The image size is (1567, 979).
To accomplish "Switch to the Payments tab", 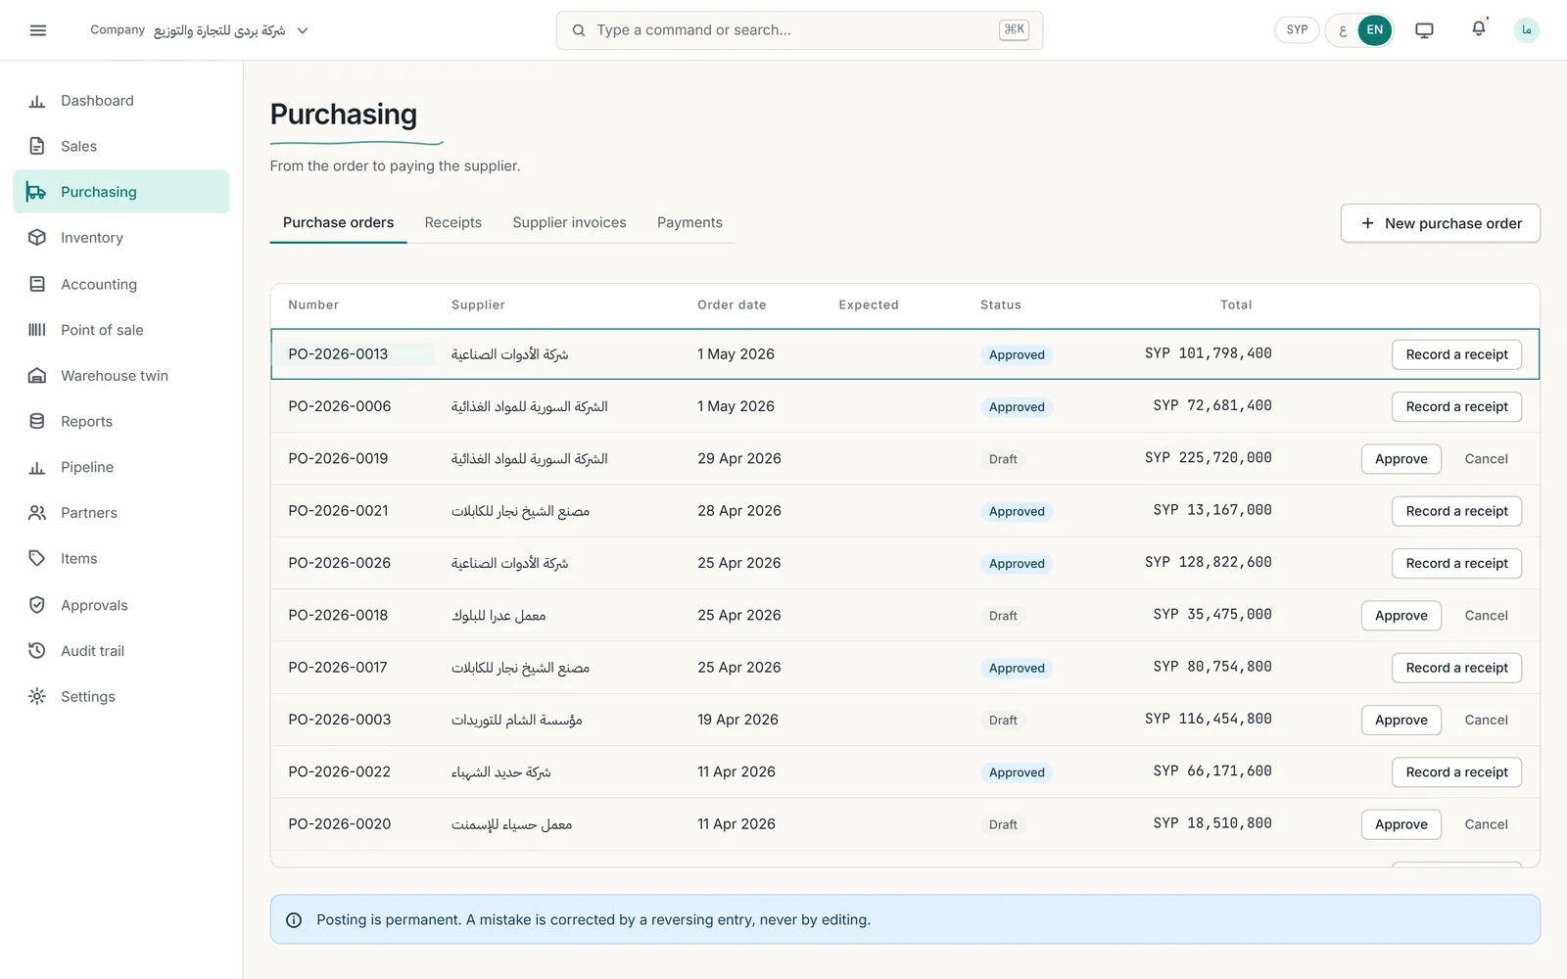I will click(689, 223).
